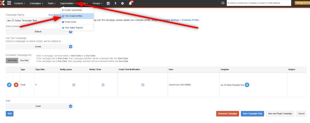Open the View Existing link
Screen dimensions: 310x123
[54, 15]
